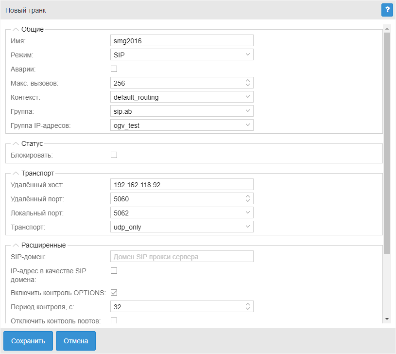The image size is (396, 354).
Task: Disable the Включить контроль OPTIONS checkbox
Action: point(114,293)
